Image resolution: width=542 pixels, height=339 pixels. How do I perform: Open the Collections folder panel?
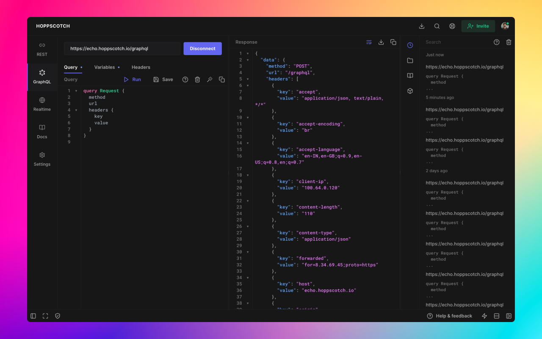(410, 61)
